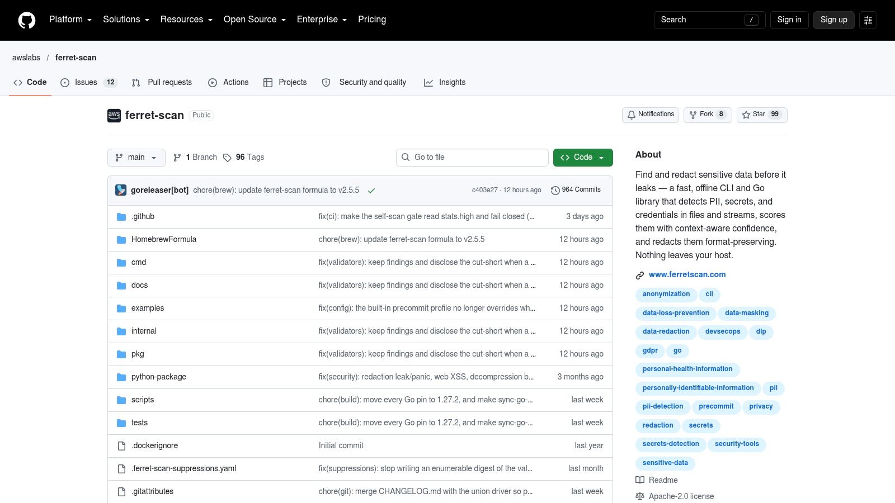Open the python-package folder
Screen dimensions: 895x503
tap(159, 377)
